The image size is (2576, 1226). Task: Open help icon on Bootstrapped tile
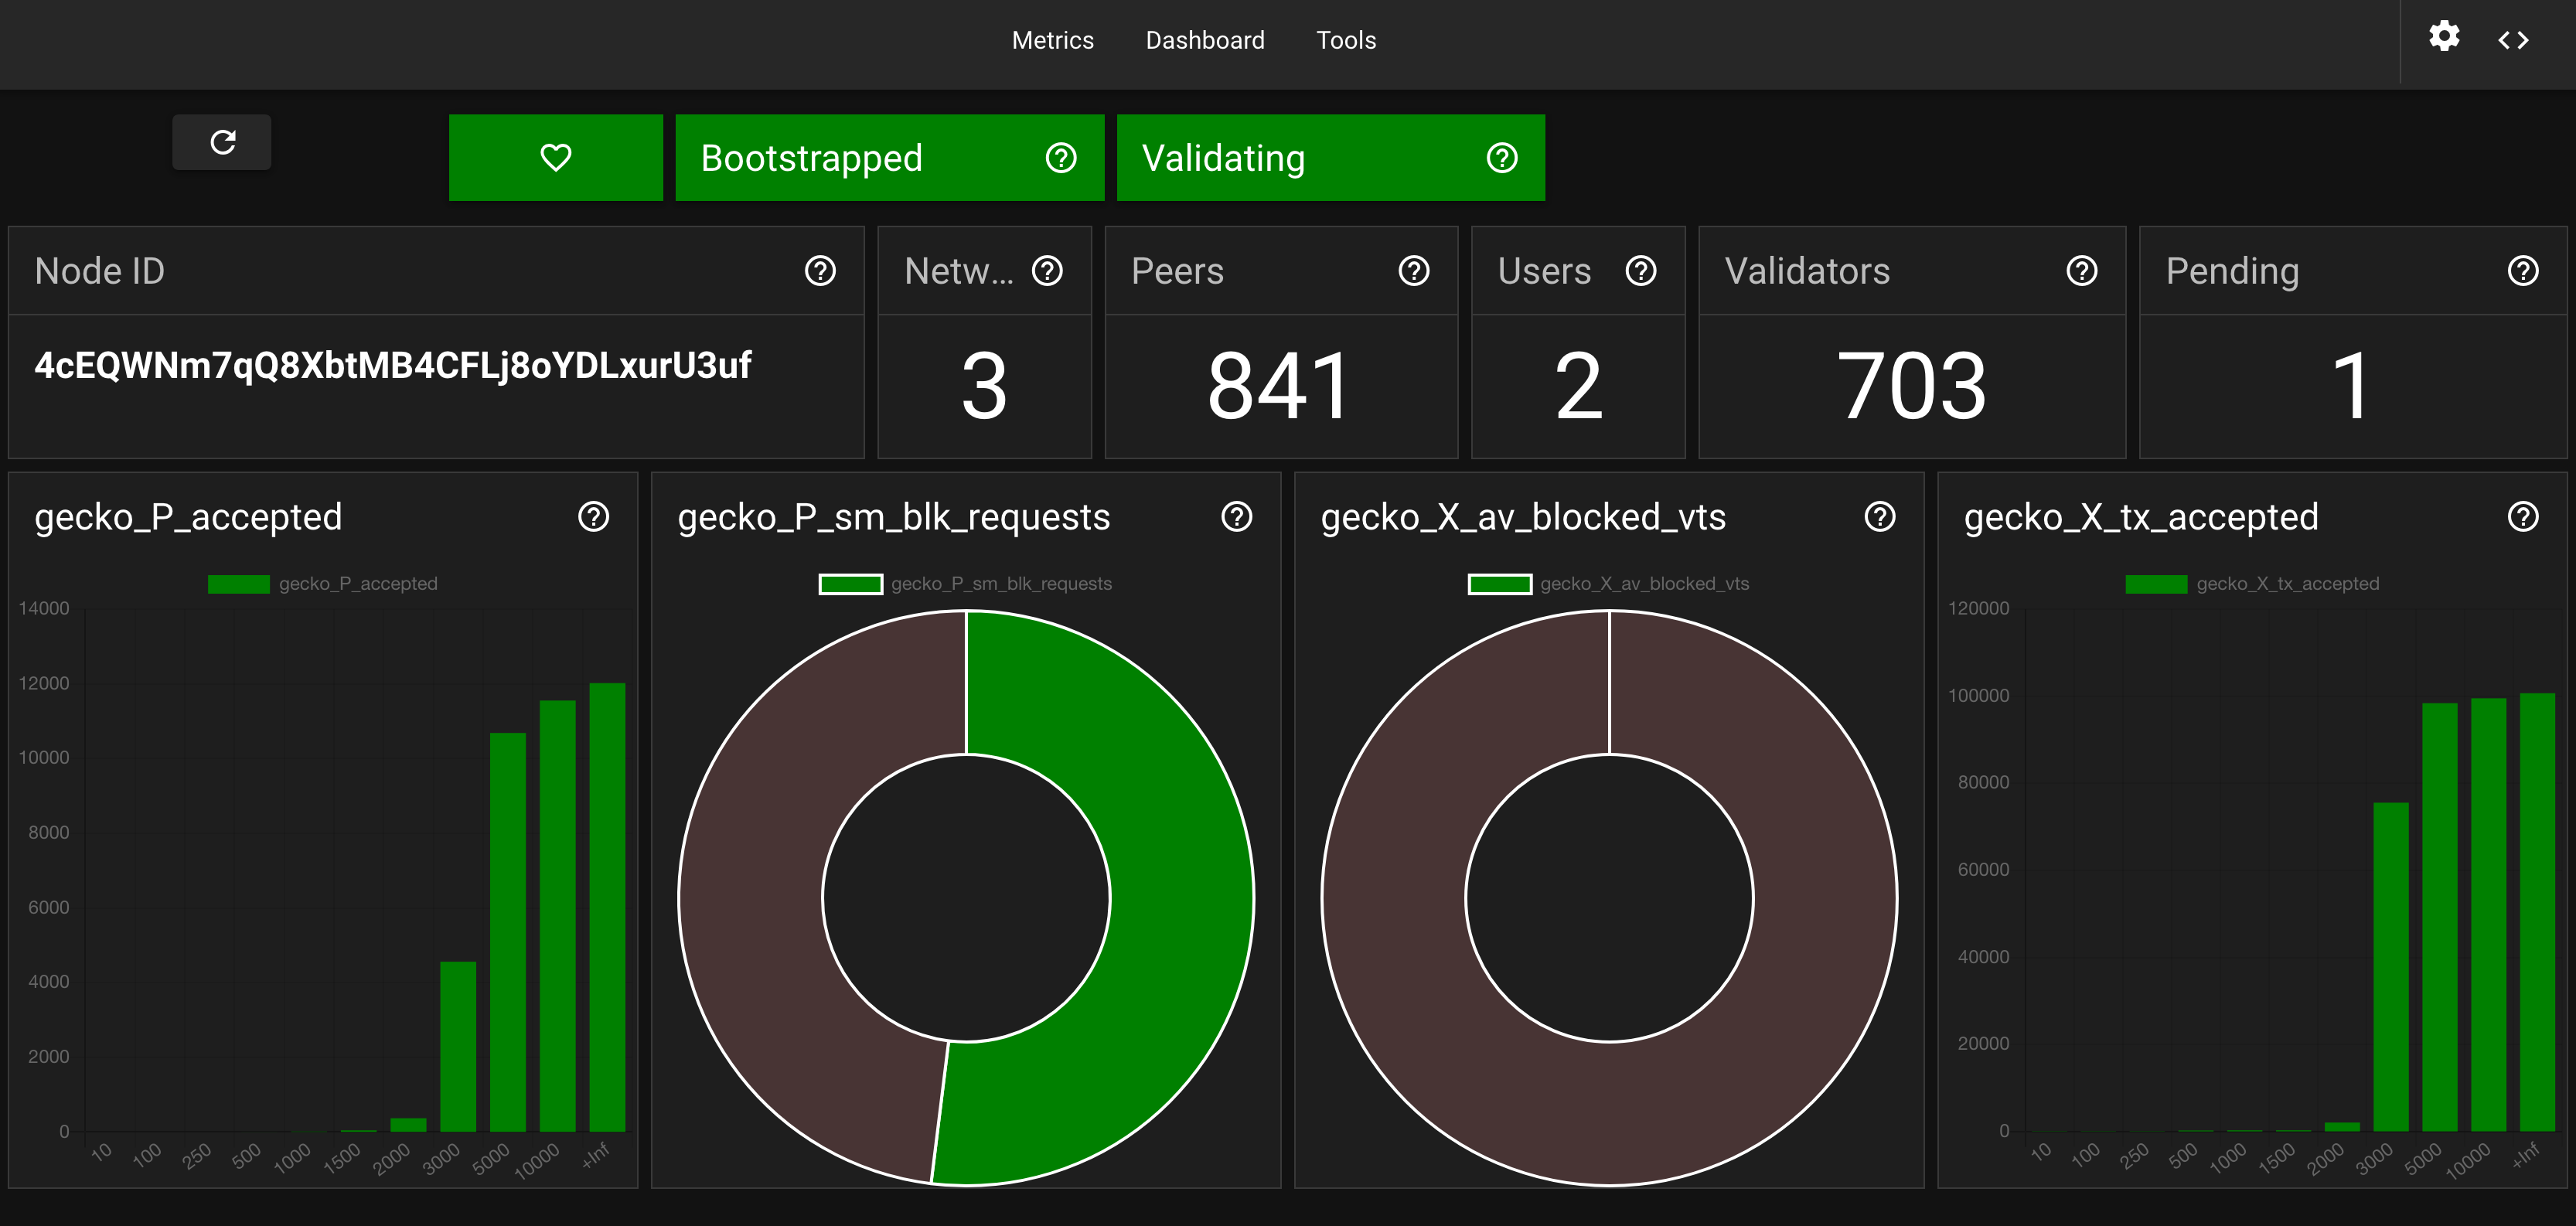tap(1060, 157)
